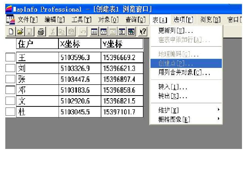Click the New Table toolbar icon

11,32
